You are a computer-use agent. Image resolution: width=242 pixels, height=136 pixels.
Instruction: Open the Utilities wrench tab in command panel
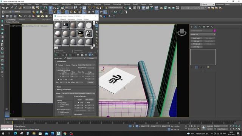point(212,27)
